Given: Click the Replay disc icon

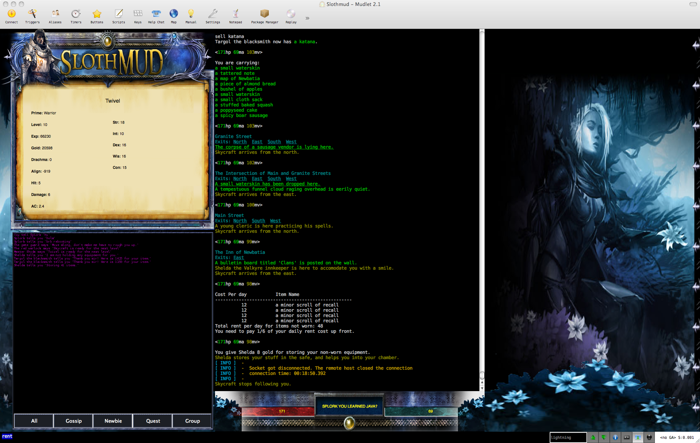Looking at the screenshot, I should tap(291, 17).
